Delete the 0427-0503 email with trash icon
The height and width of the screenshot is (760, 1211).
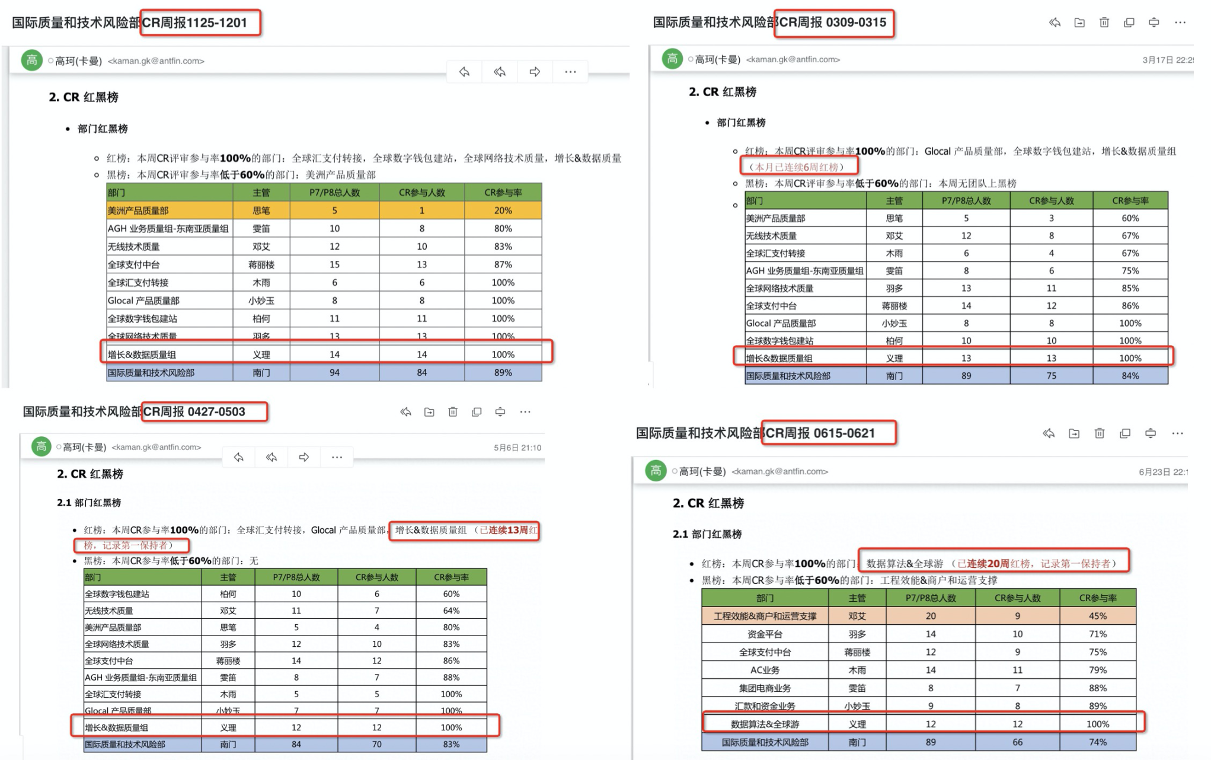pos(453,411)
